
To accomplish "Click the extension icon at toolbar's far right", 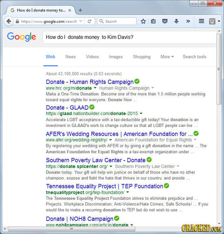I will [x=212, y=22].
